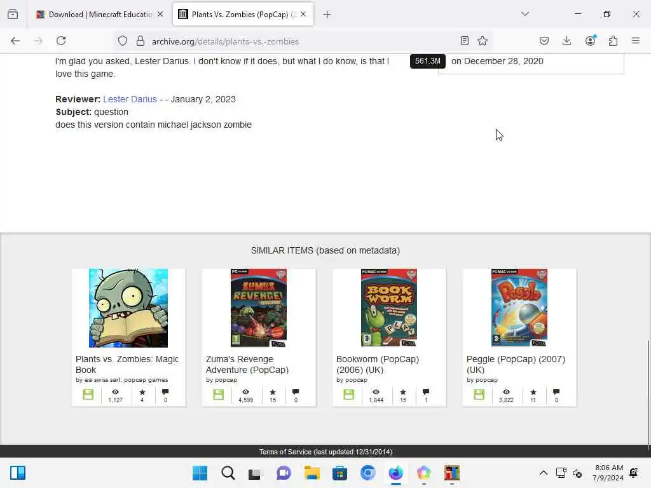The width and height of the screenshot is (651, 488).
Task: Open Firefox View sidebar icon
Action: (13, 14)
